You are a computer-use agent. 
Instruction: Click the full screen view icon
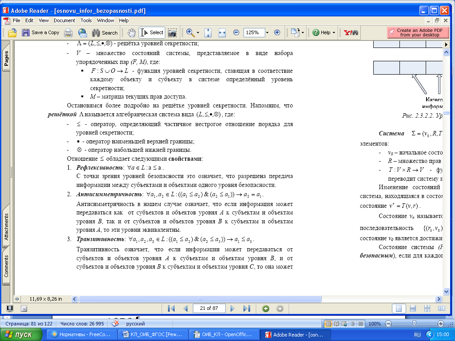(x=10, y=308)
